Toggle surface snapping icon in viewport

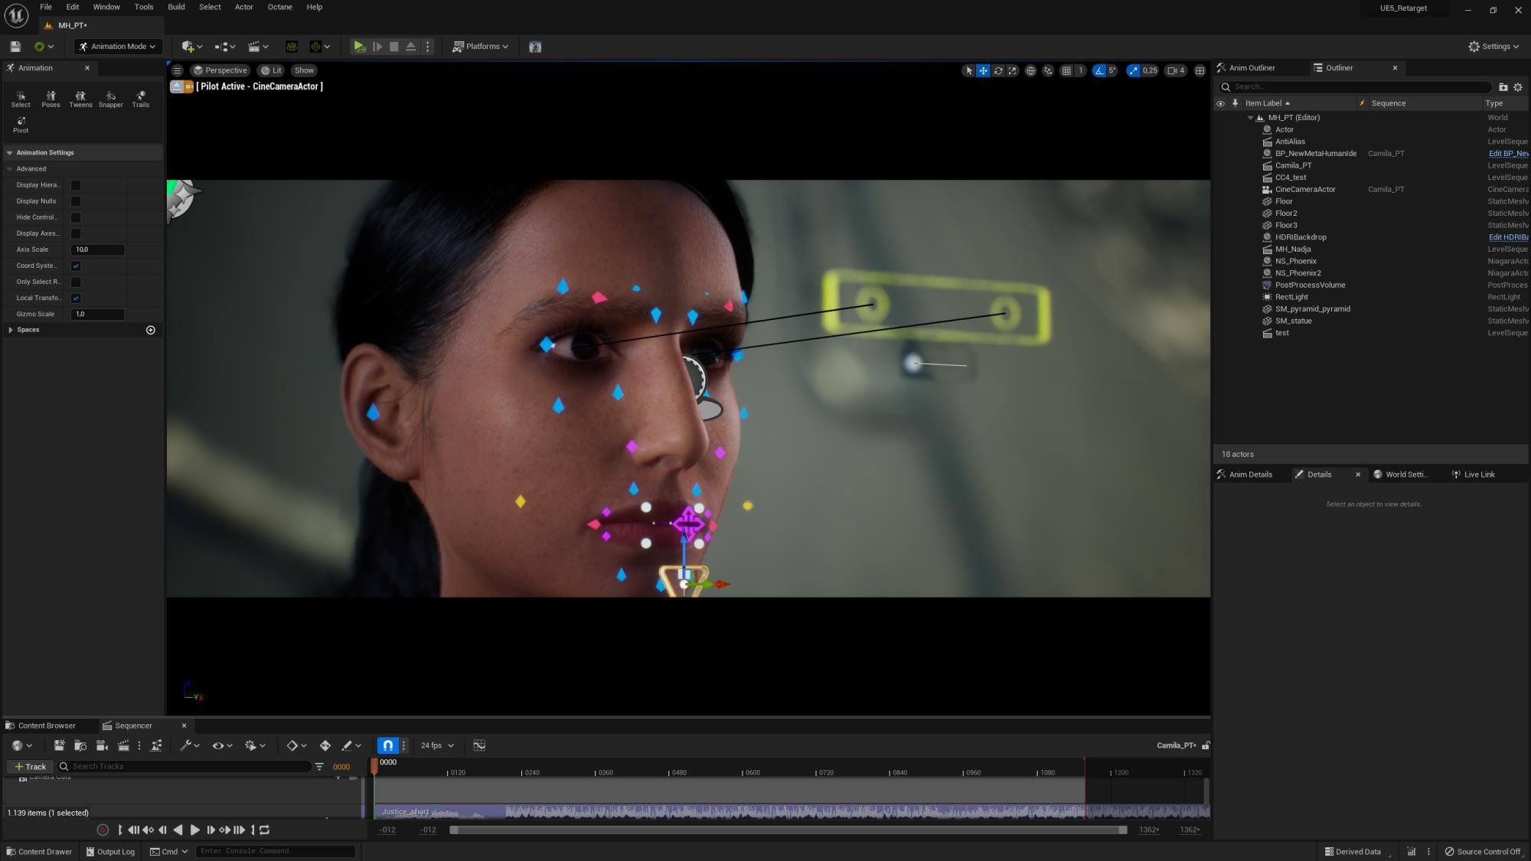click(1048, 70)
